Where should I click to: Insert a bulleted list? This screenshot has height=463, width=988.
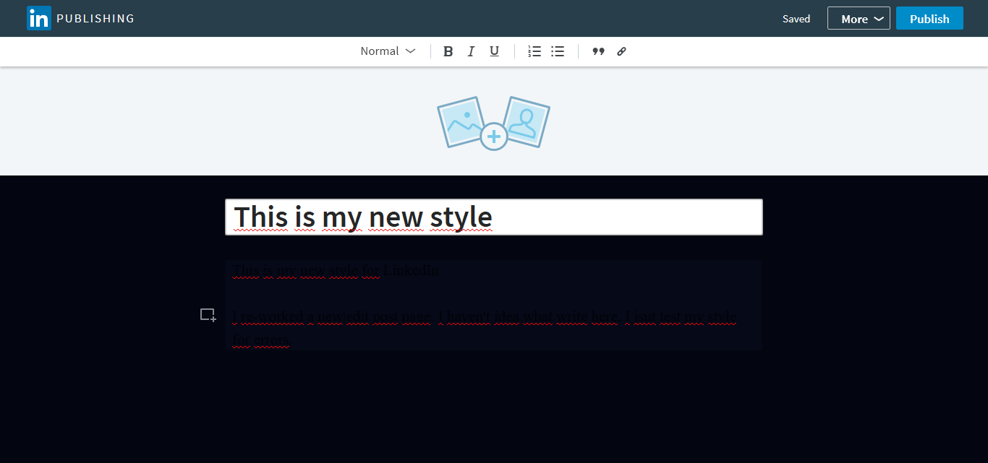558,51
